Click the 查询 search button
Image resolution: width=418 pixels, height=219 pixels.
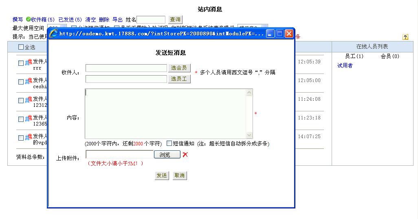click(175, 20)
